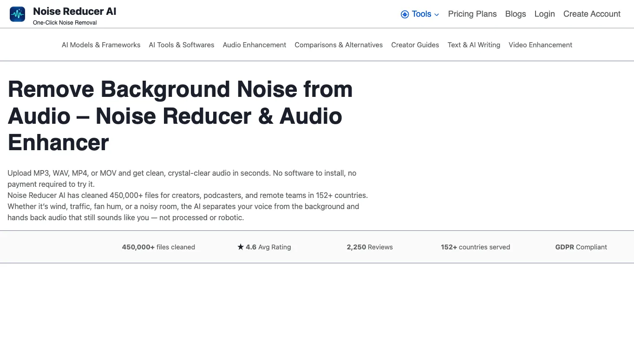This screenshot has height=356, width=634.
Task: Open AI Tools & Softwares category
Action: point(182,45)
